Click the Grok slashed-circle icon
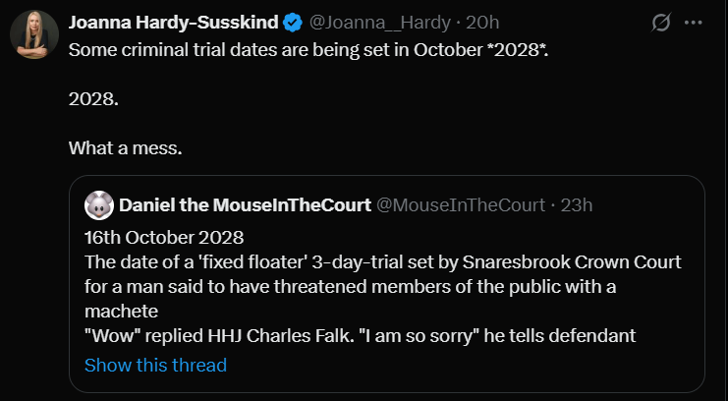This screenshot has height=401, width=728. [660, 22]
